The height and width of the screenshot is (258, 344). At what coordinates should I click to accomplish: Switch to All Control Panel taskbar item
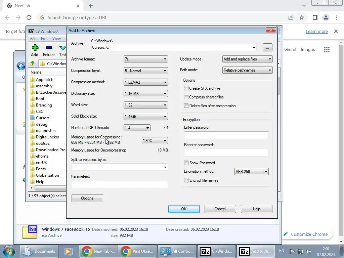[177, 251]
